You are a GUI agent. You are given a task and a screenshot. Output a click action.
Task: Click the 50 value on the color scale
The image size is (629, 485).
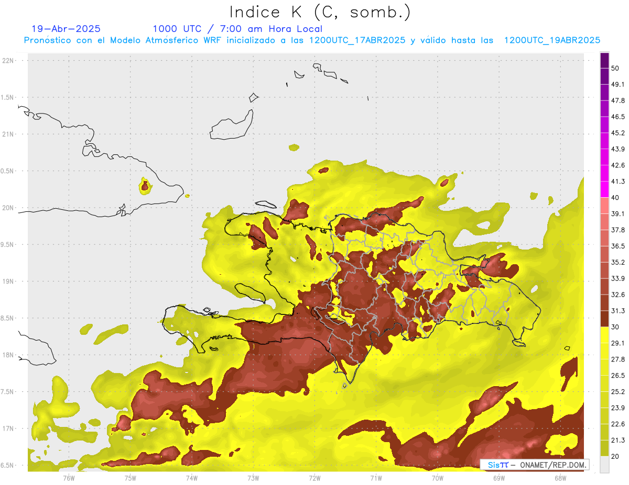point(616,68)
